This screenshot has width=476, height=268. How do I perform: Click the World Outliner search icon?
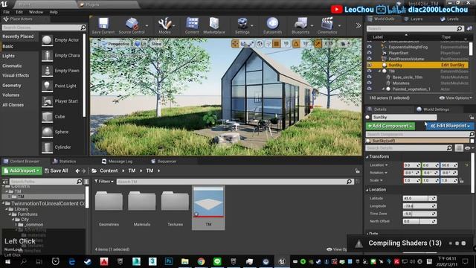pos(460,28)
